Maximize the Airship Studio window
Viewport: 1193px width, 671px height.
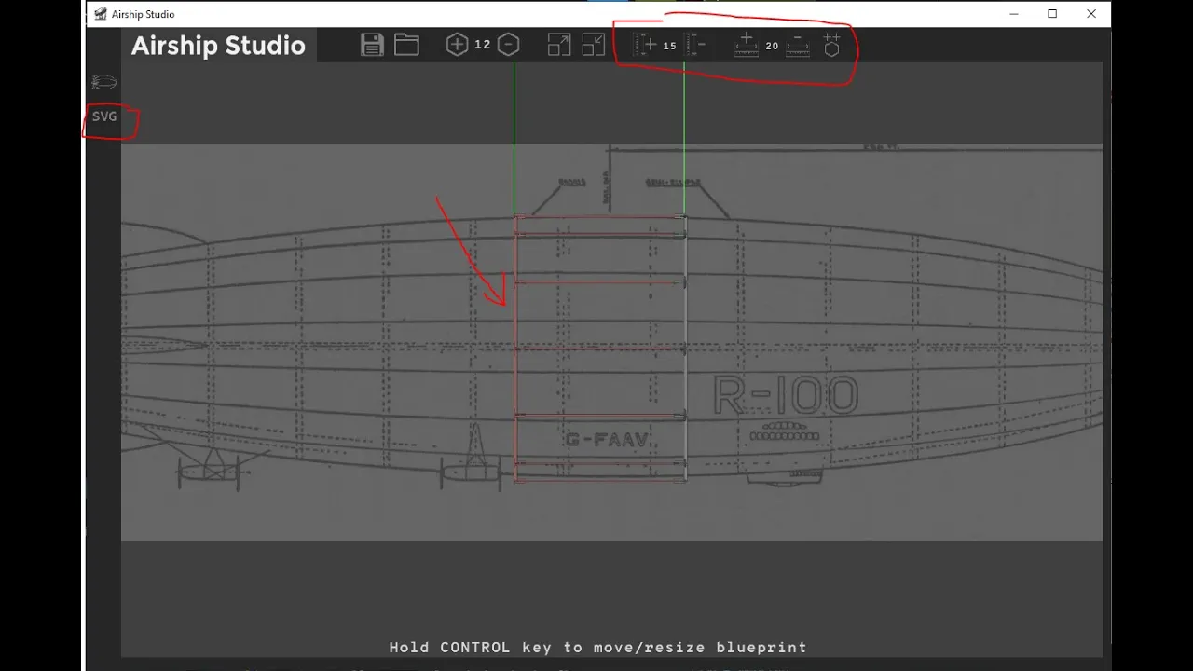(1052, 14)
